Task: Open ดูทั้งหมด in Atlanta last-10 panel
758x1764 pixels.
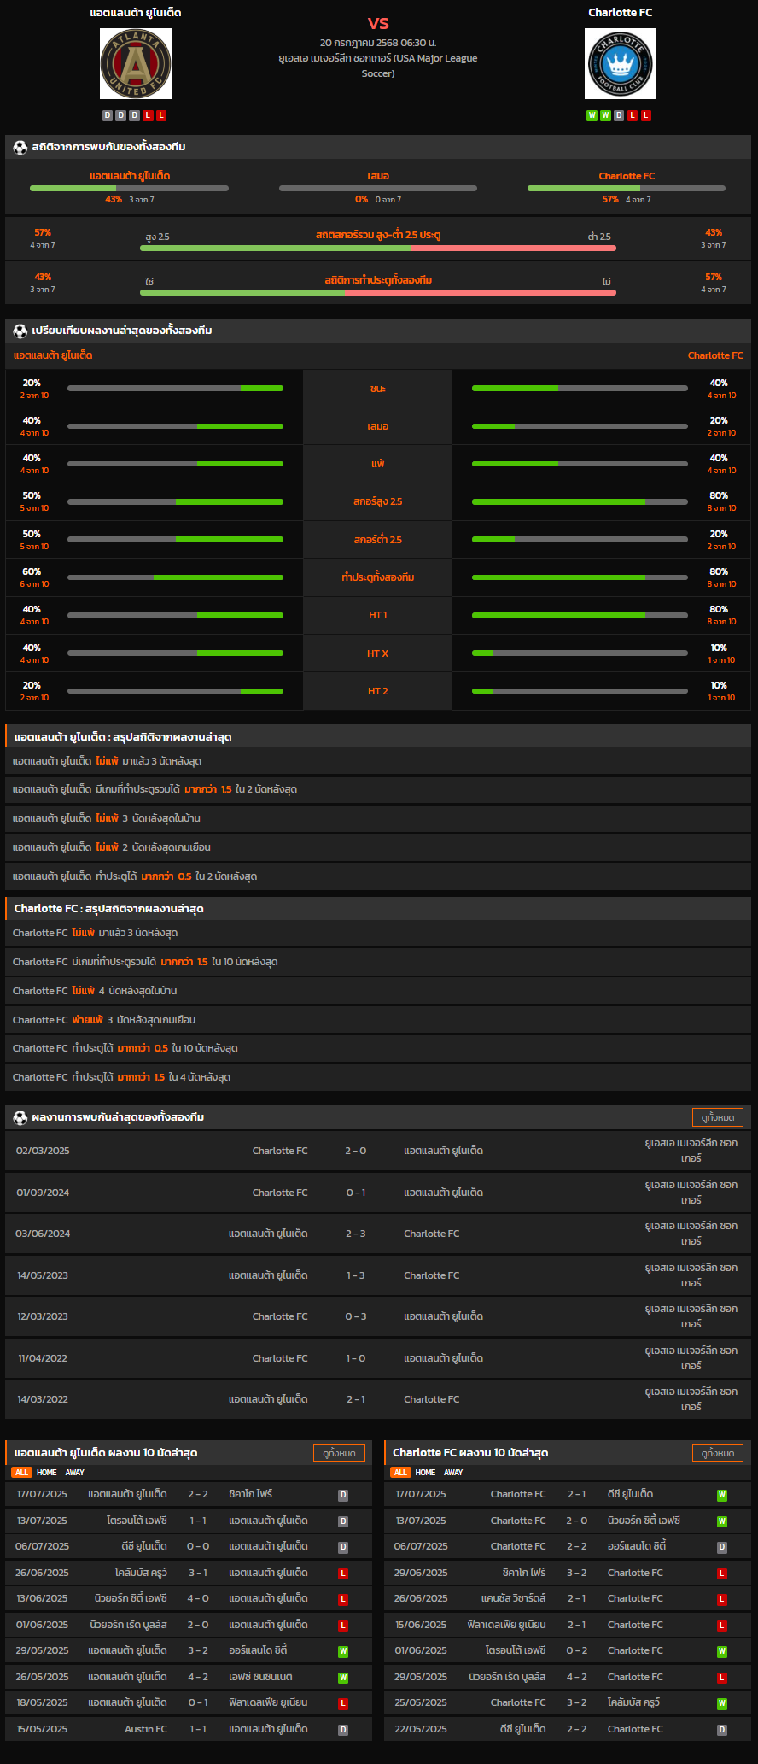Action: pos(340,1453)
